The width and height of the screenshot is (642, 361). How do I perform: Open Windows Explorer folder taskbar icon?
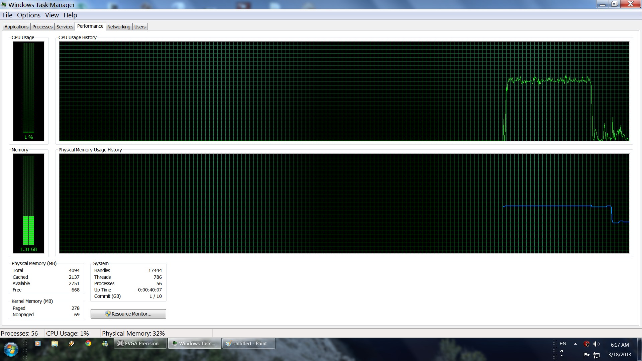pyautogui.click(x=55, y=343)
